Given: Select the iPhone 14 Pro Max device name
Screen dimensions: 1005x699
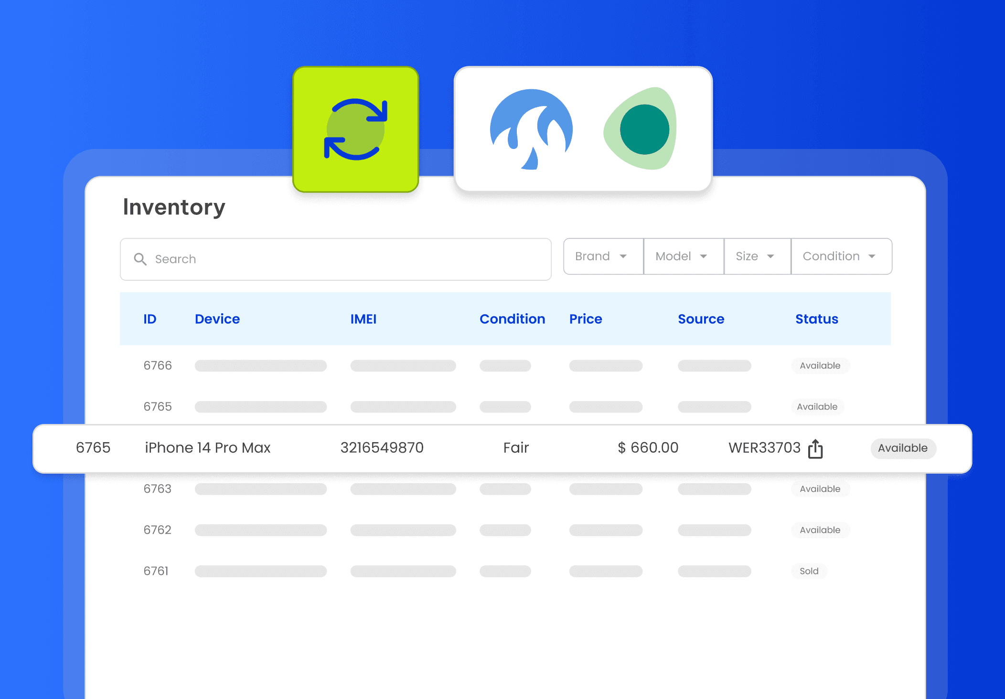Looking at the screenshot, I should tap(207, 448).
